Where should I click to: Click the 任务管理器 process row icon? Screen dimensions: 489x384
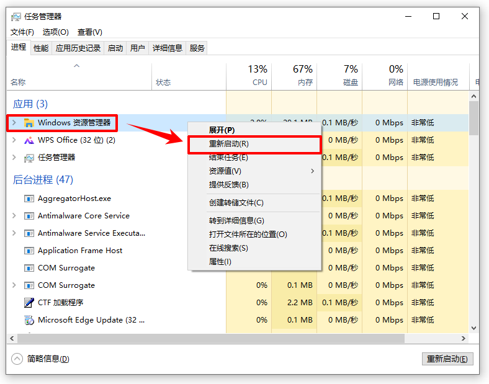point(29,158)
